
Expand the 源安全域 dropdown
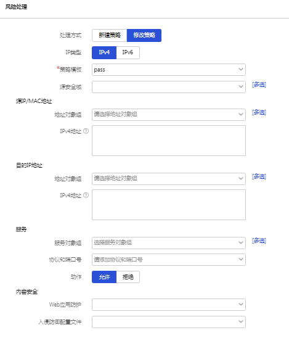(169, 87)
